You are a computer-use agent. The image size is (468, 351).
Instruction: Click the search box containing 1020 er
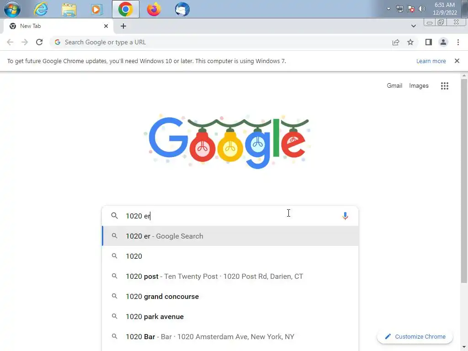[x=230, y=216]
